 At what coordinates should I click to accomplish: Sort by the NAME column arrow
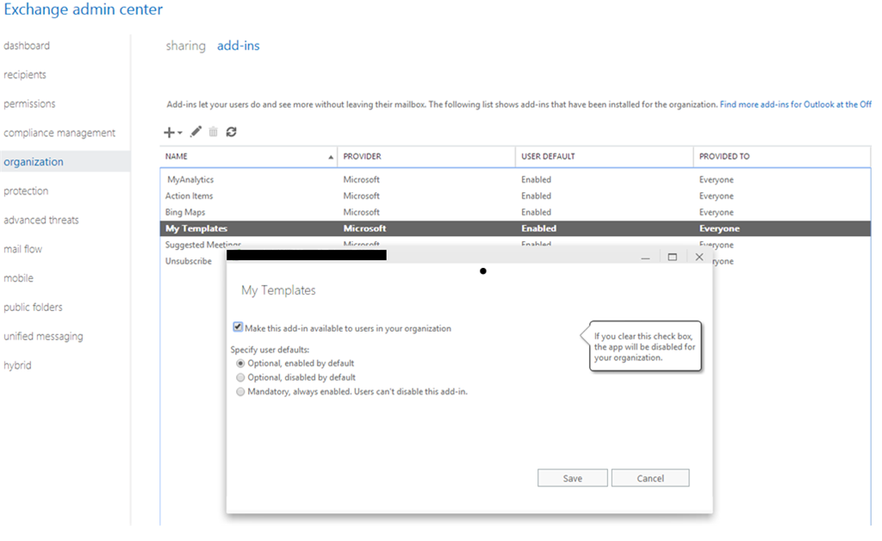pyautogui.click(x=331, y=157)
